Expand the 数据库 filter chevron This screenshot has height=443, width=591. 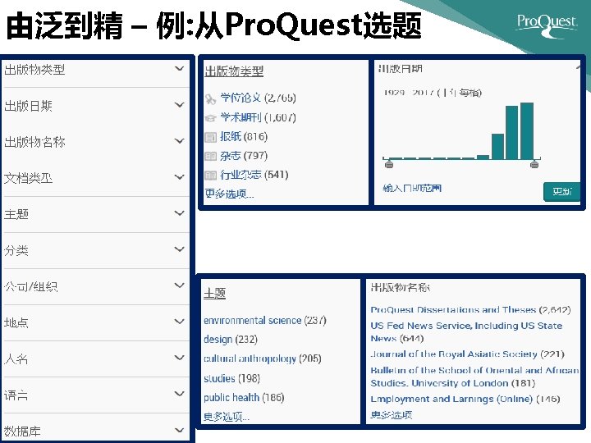[x=180, y=430]
